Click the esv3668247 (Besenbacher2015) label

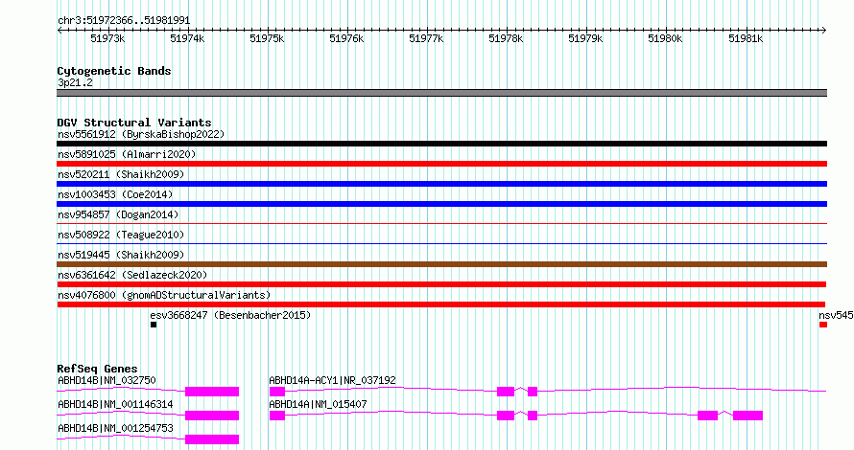click(230, 315)
